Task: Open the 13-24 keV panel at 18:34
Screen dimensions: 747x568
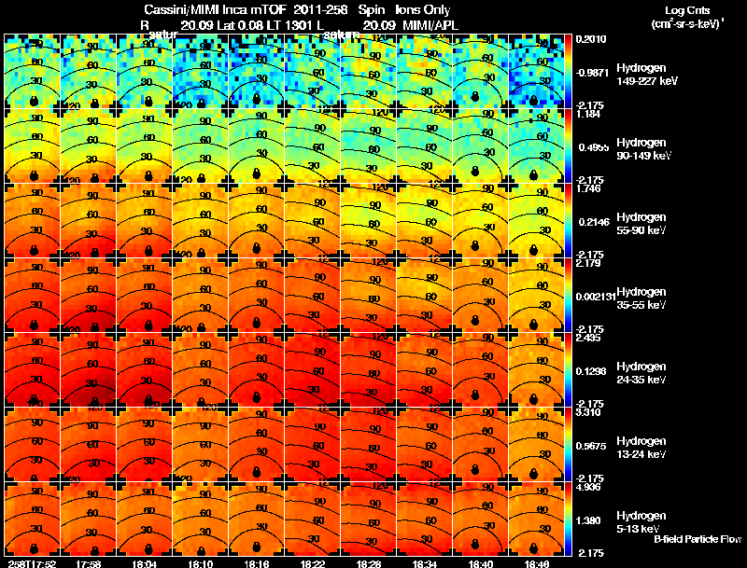Action: click(425, 445)
